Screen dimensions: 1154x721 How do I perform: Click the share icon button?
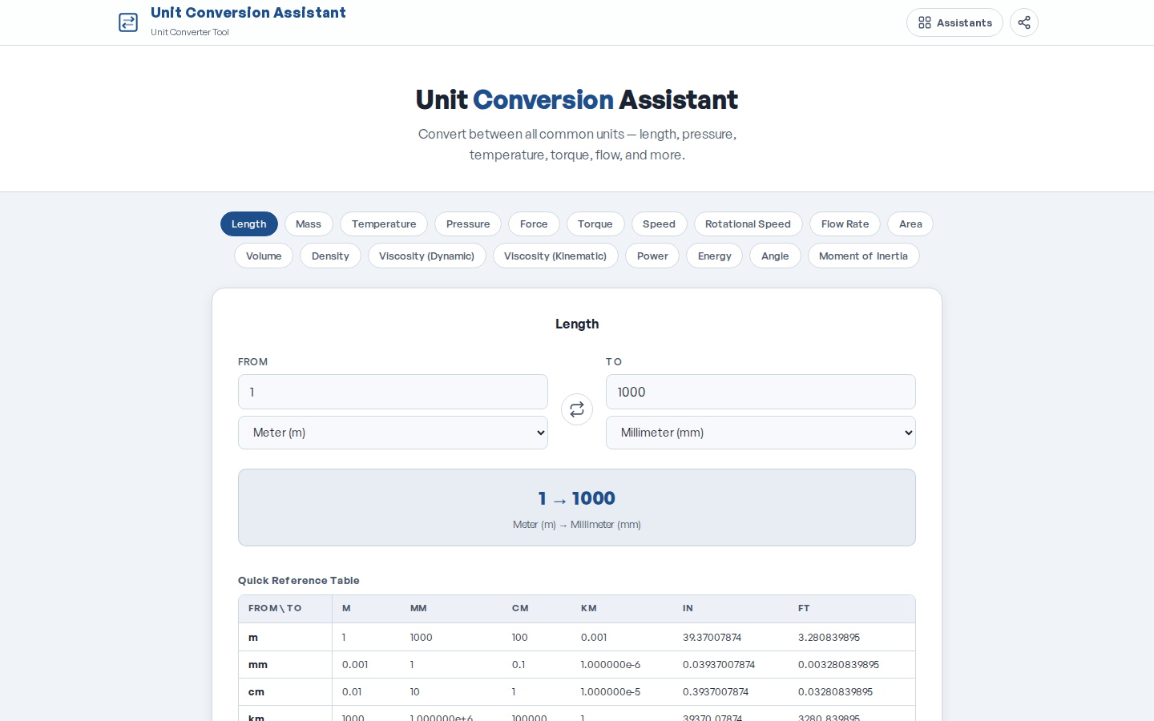pos(1024,22)
